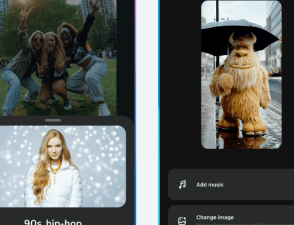Grab the bottom sheet drag handle
Screen dimensions: 294x225
(x=53, y=120)
